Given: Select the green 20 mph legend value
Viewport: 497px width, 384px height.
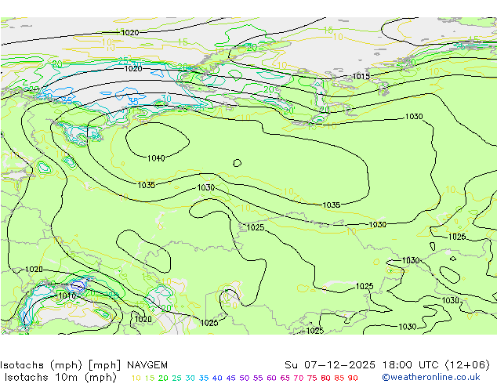Looking at the screenshot, I should 163,378.
